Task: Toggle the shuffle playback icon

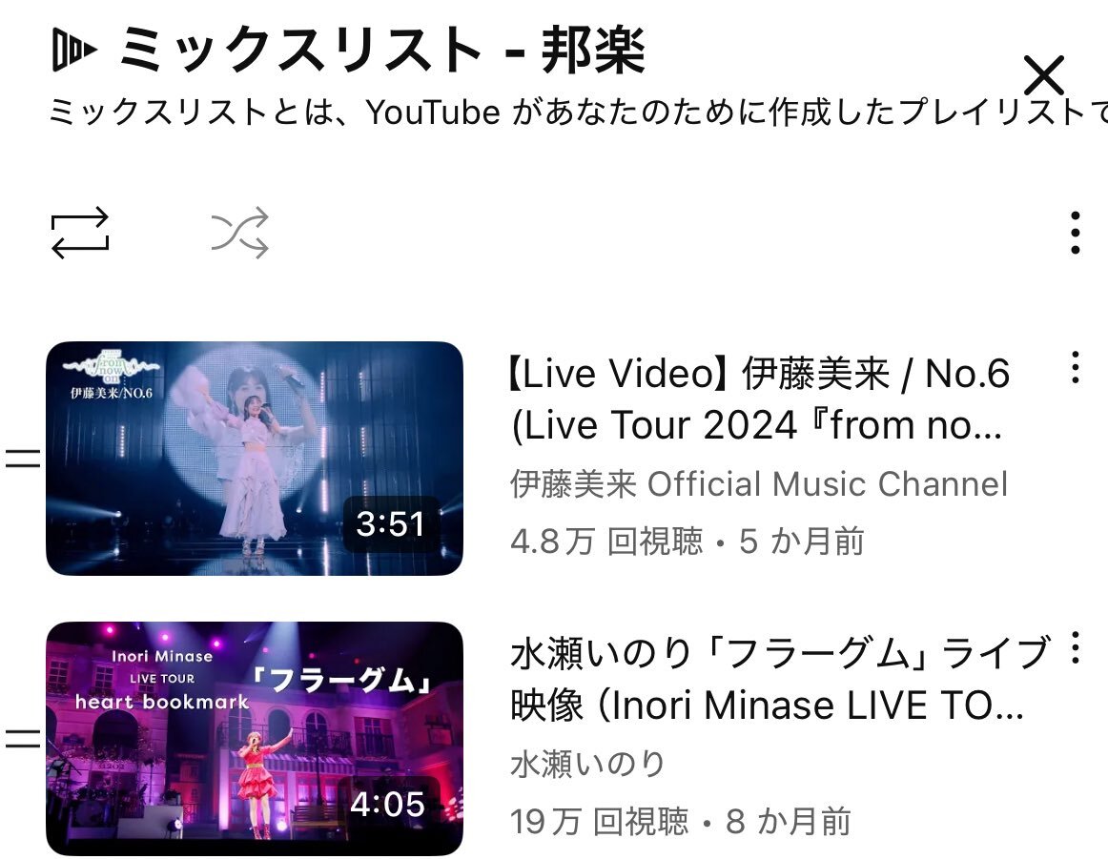Action: coord(239,233)
